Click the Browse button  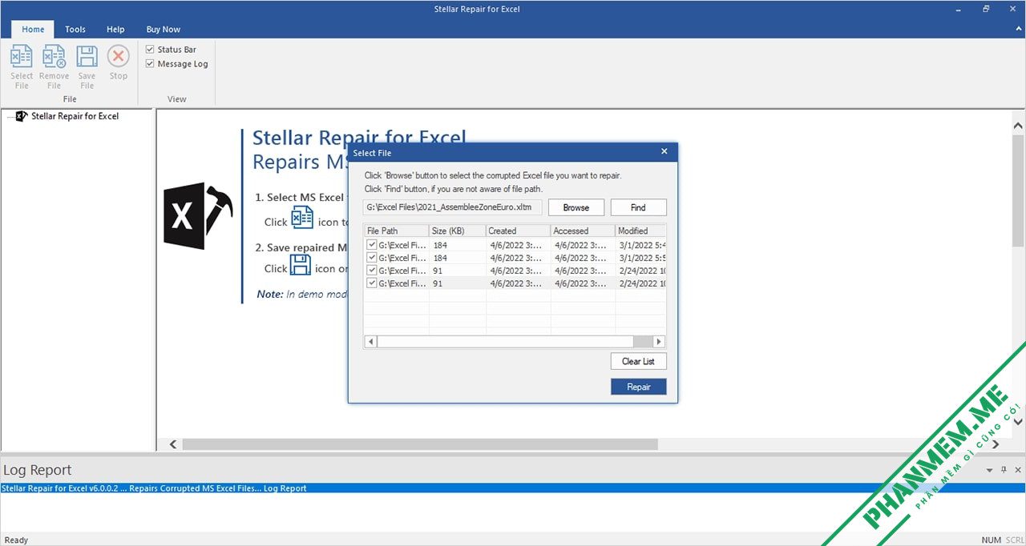(x=576, y=207)
